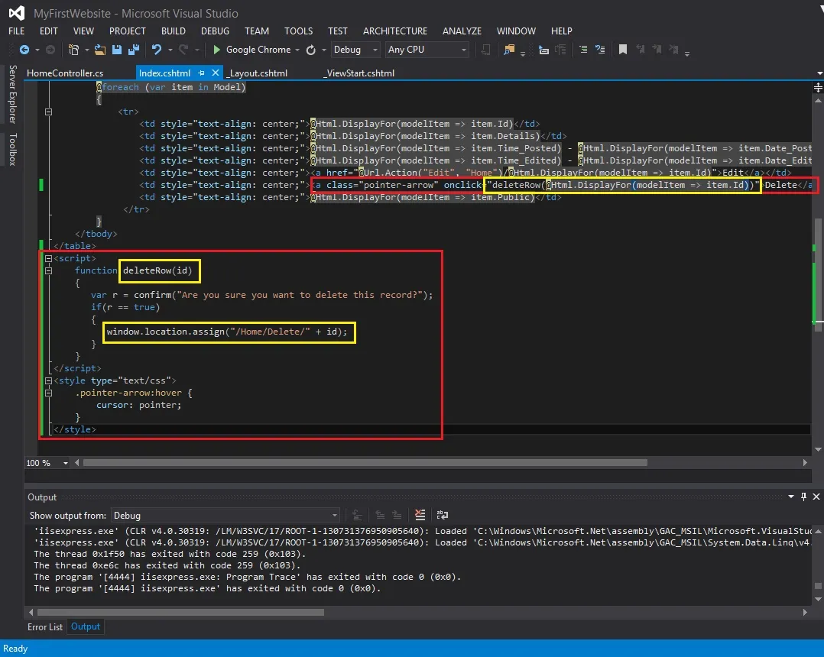Switch to the HomeController.cs tab

click(65, 73)
